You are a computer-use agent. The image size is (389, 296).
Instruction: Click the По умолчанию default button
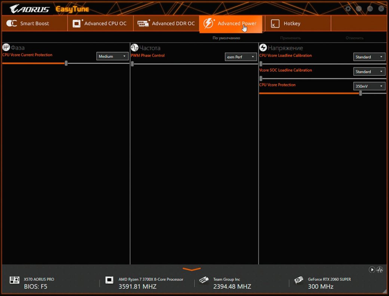[x=226, y=38]
